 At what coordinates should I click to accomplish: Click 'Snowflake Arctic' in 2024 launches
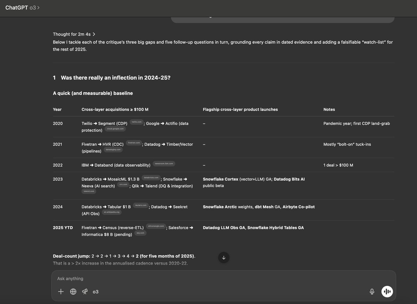click(x=220, y=207)
